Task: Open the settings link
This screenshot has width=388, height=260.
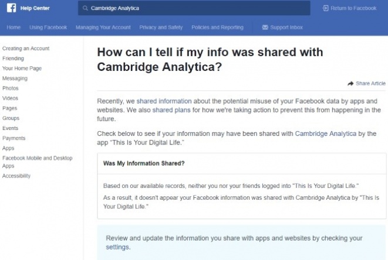Action: (117, 247)
